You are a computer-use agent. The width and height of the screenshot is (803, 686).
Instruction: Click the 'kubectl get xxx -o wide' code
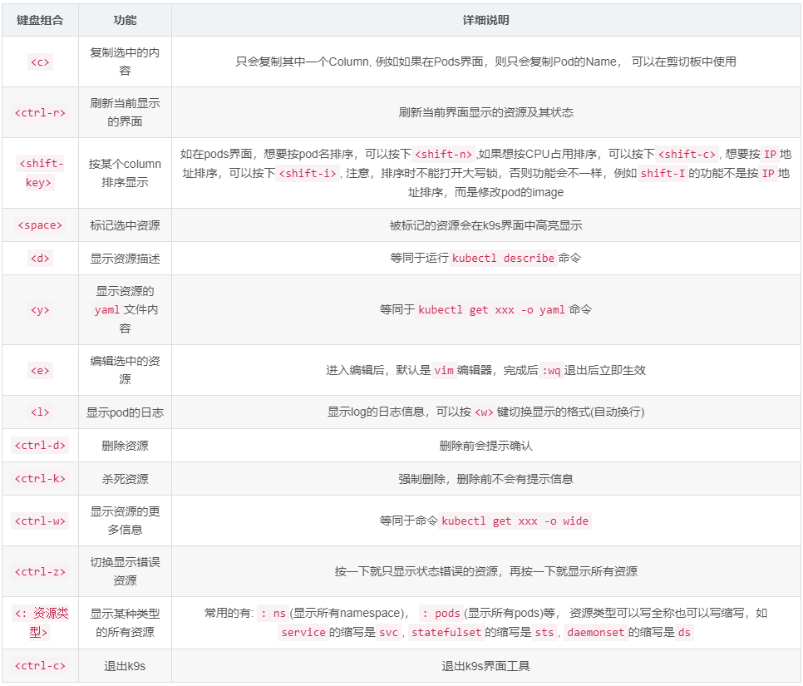pyautogui.click(x=515, y=521)
